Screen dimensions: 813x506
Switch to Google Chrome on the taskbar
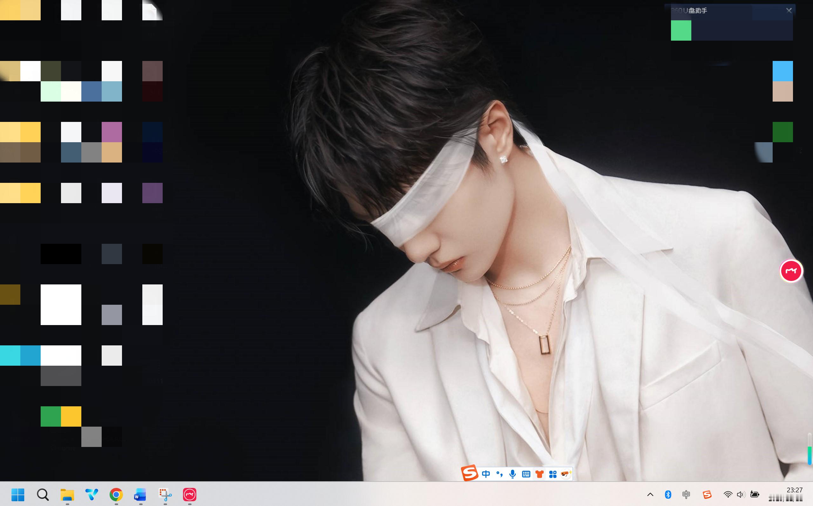point(116,494)
